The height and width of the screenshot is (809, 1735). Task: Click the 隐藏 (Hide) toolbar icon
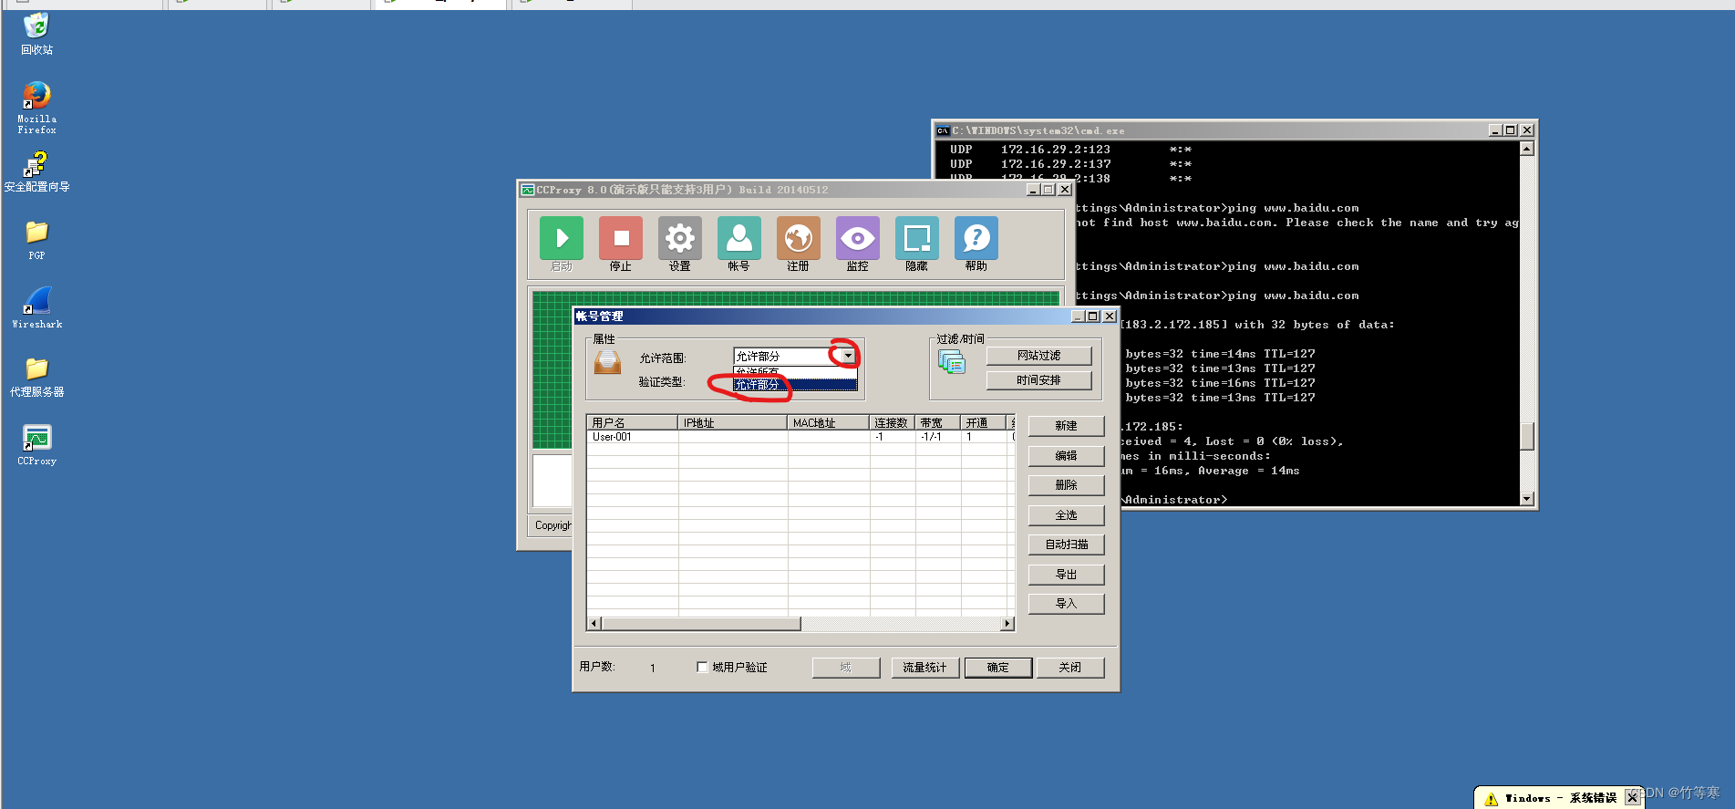tap(917, 239)
